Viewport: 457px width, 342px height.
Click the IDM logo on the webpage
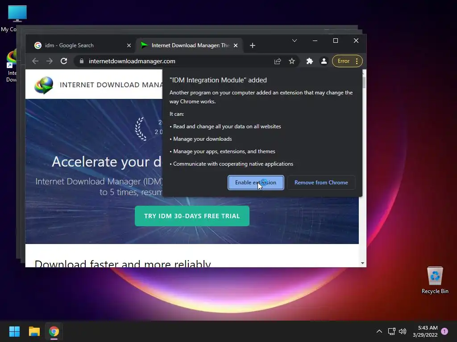(x=44, y=85)
